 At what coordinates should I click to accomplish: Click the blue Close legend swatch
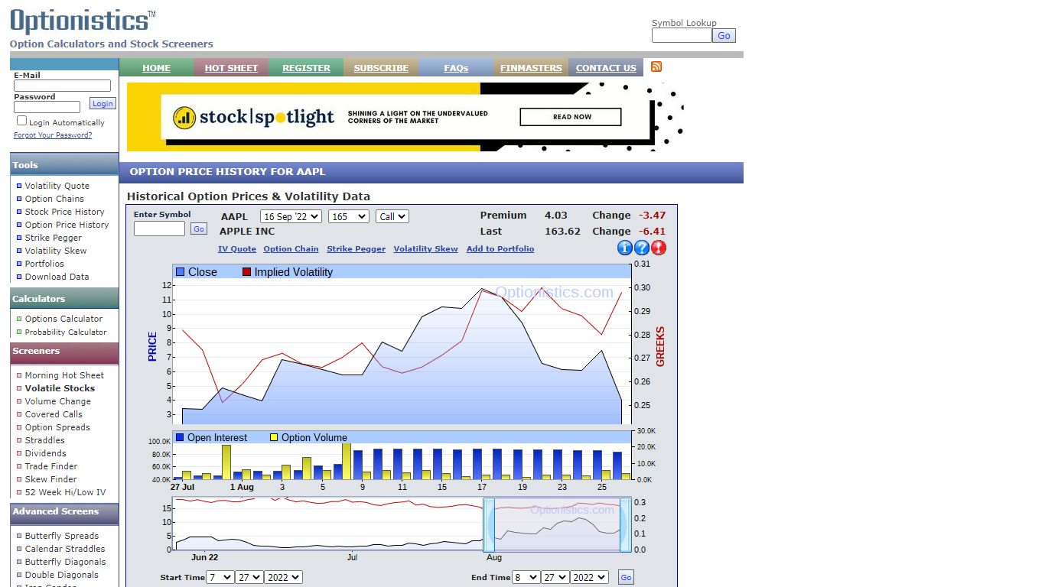181,272
